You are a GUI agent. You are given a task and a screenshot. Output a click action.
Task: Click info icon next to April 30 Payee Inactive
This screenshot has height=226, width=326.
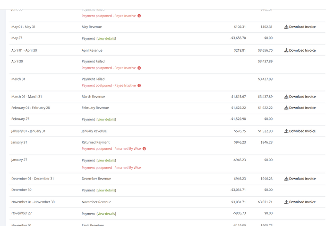click(x=139, y=68)
